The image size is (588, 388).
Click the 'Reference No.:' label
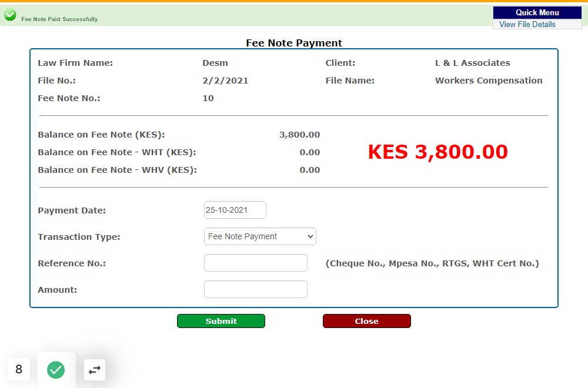click(72, 263)
